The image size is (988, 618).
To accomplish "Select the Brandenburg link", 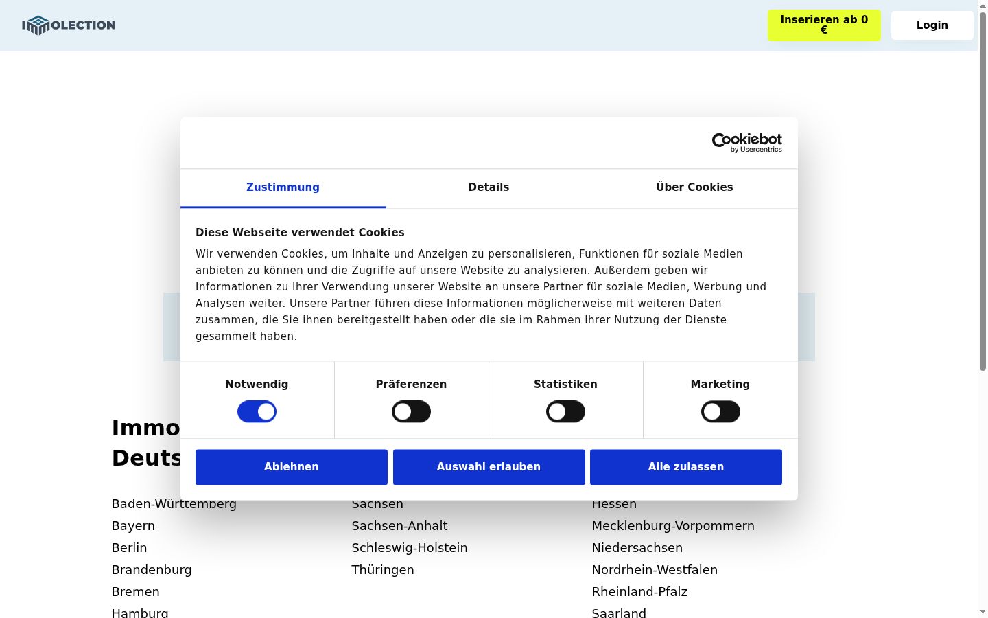I will point(152,570).
